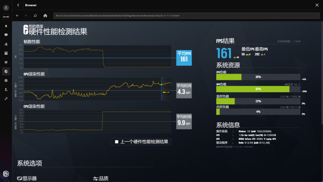Navigate back using browser back arrow

(x=17, y=15)
